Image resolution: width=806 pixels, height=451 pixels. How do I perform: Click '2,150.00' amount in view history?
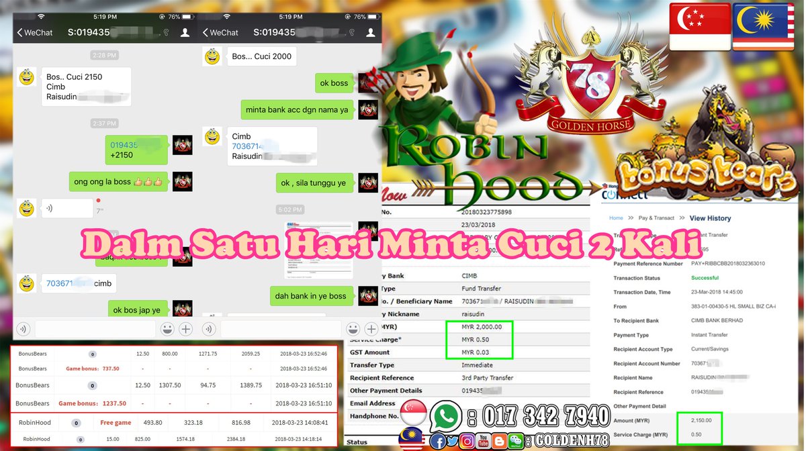point(701,420)
